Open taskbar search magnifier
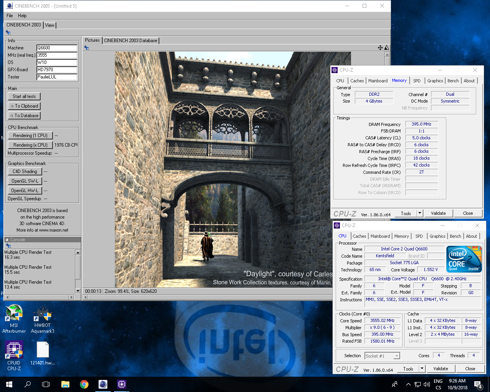This screenshot has height=392, width=490. (28, 384)
